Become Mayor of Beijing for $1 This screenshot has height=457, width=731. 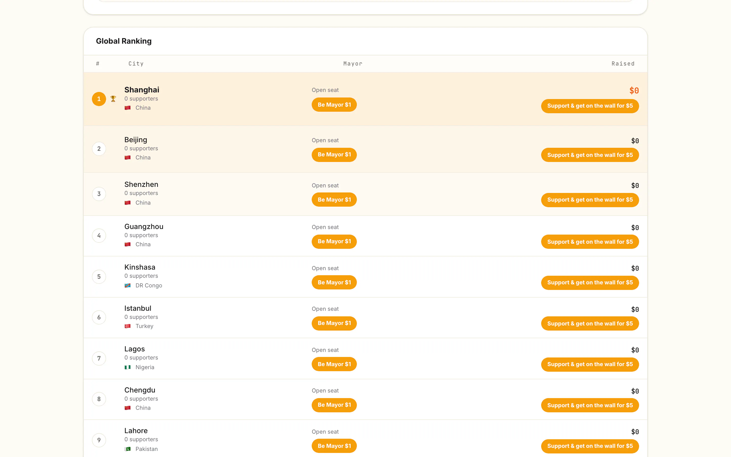(334, 155)
